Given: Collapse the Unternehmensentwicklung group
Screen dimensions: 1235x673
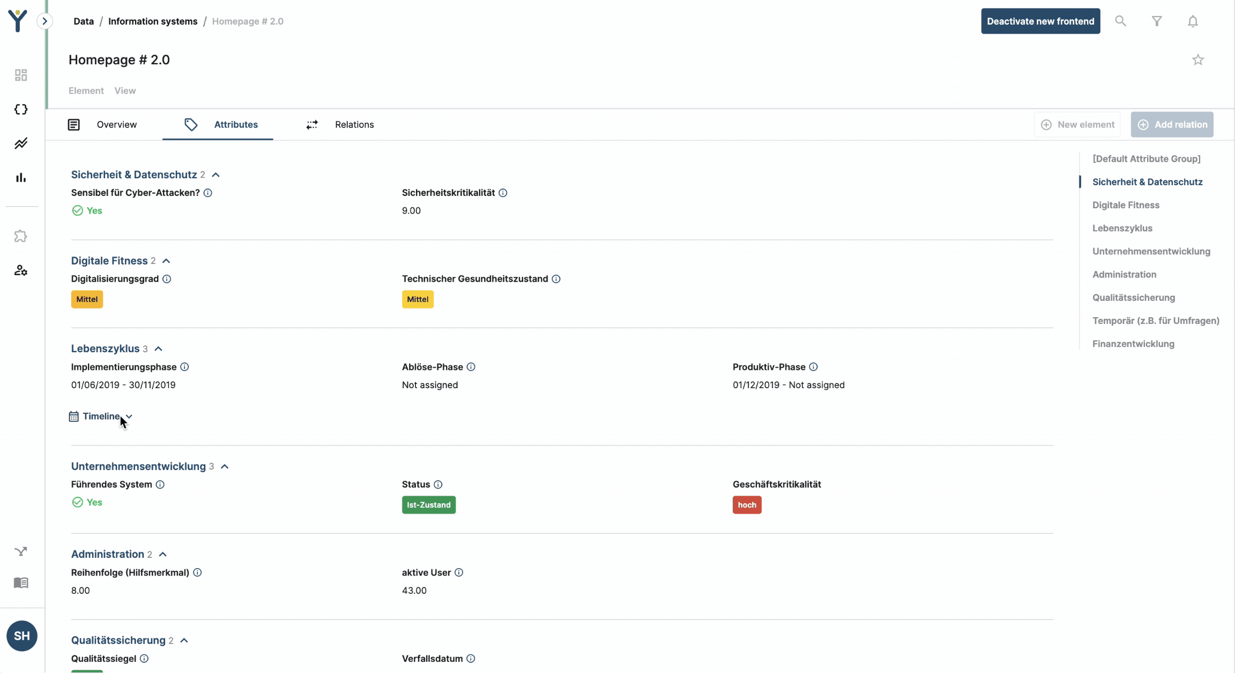Looking at the screenshot, I should (x=225, y=466).
